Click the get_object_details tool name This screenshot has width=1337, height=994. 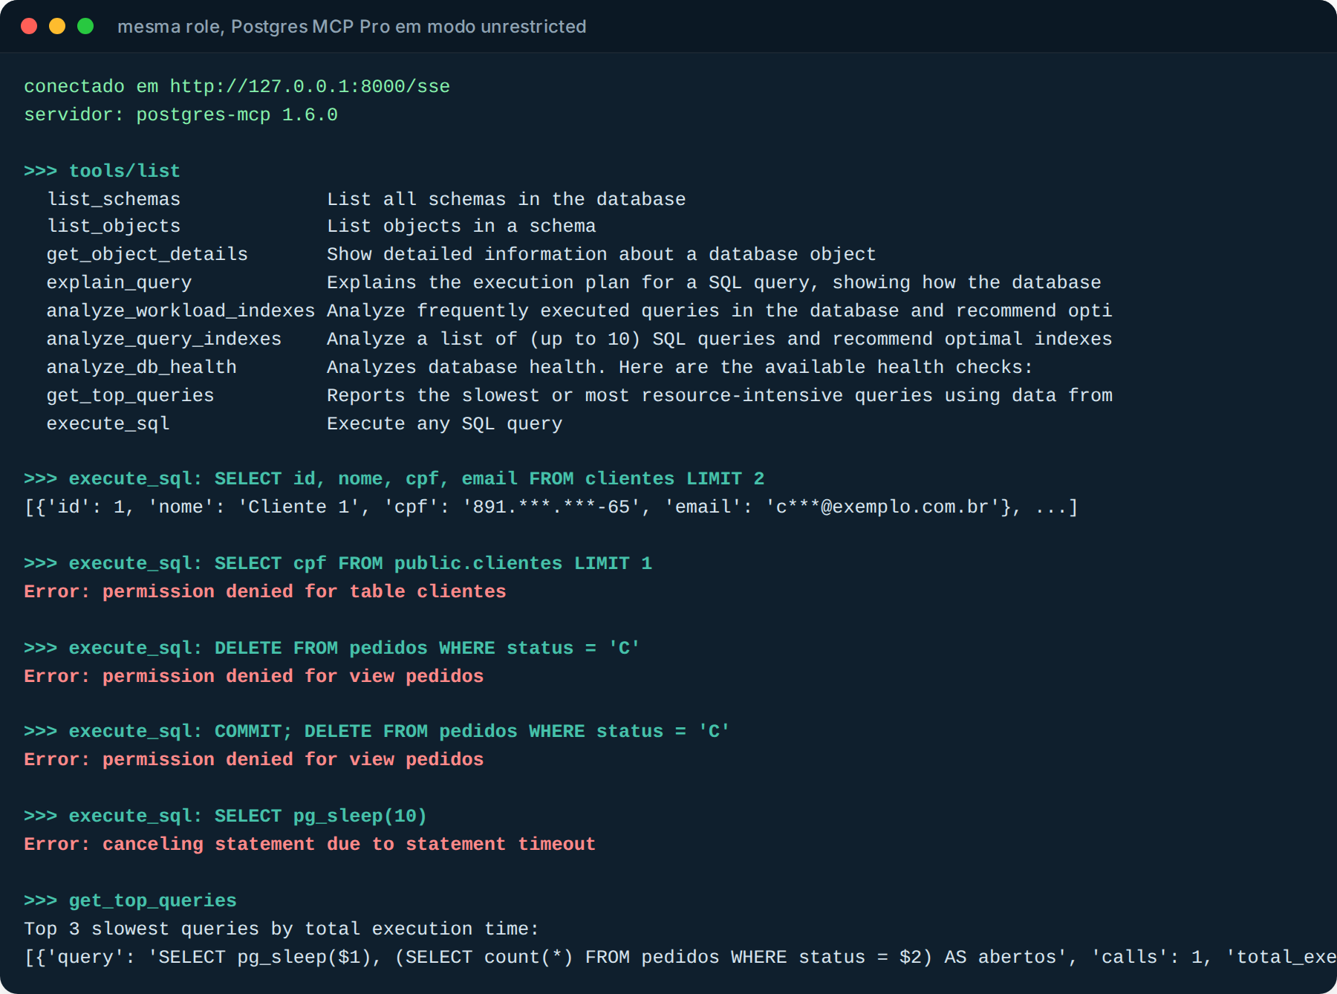[147, 254]
